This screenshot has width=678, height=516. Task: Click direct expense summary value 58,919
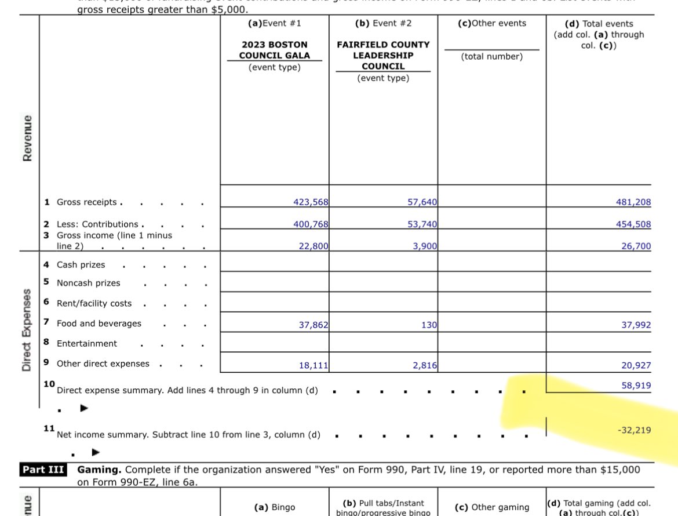(636, 386)
